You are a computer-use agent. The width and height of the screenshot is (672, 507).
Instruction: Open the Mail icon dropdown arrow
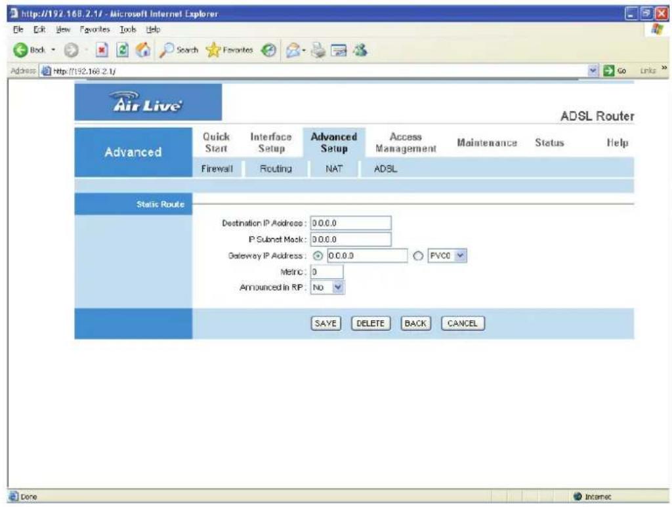303,51
